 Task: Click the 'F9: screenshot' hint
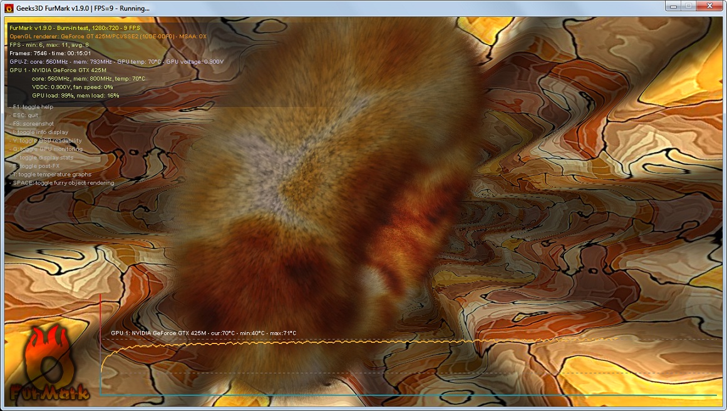pyautogui.click(x=31, y=124)
